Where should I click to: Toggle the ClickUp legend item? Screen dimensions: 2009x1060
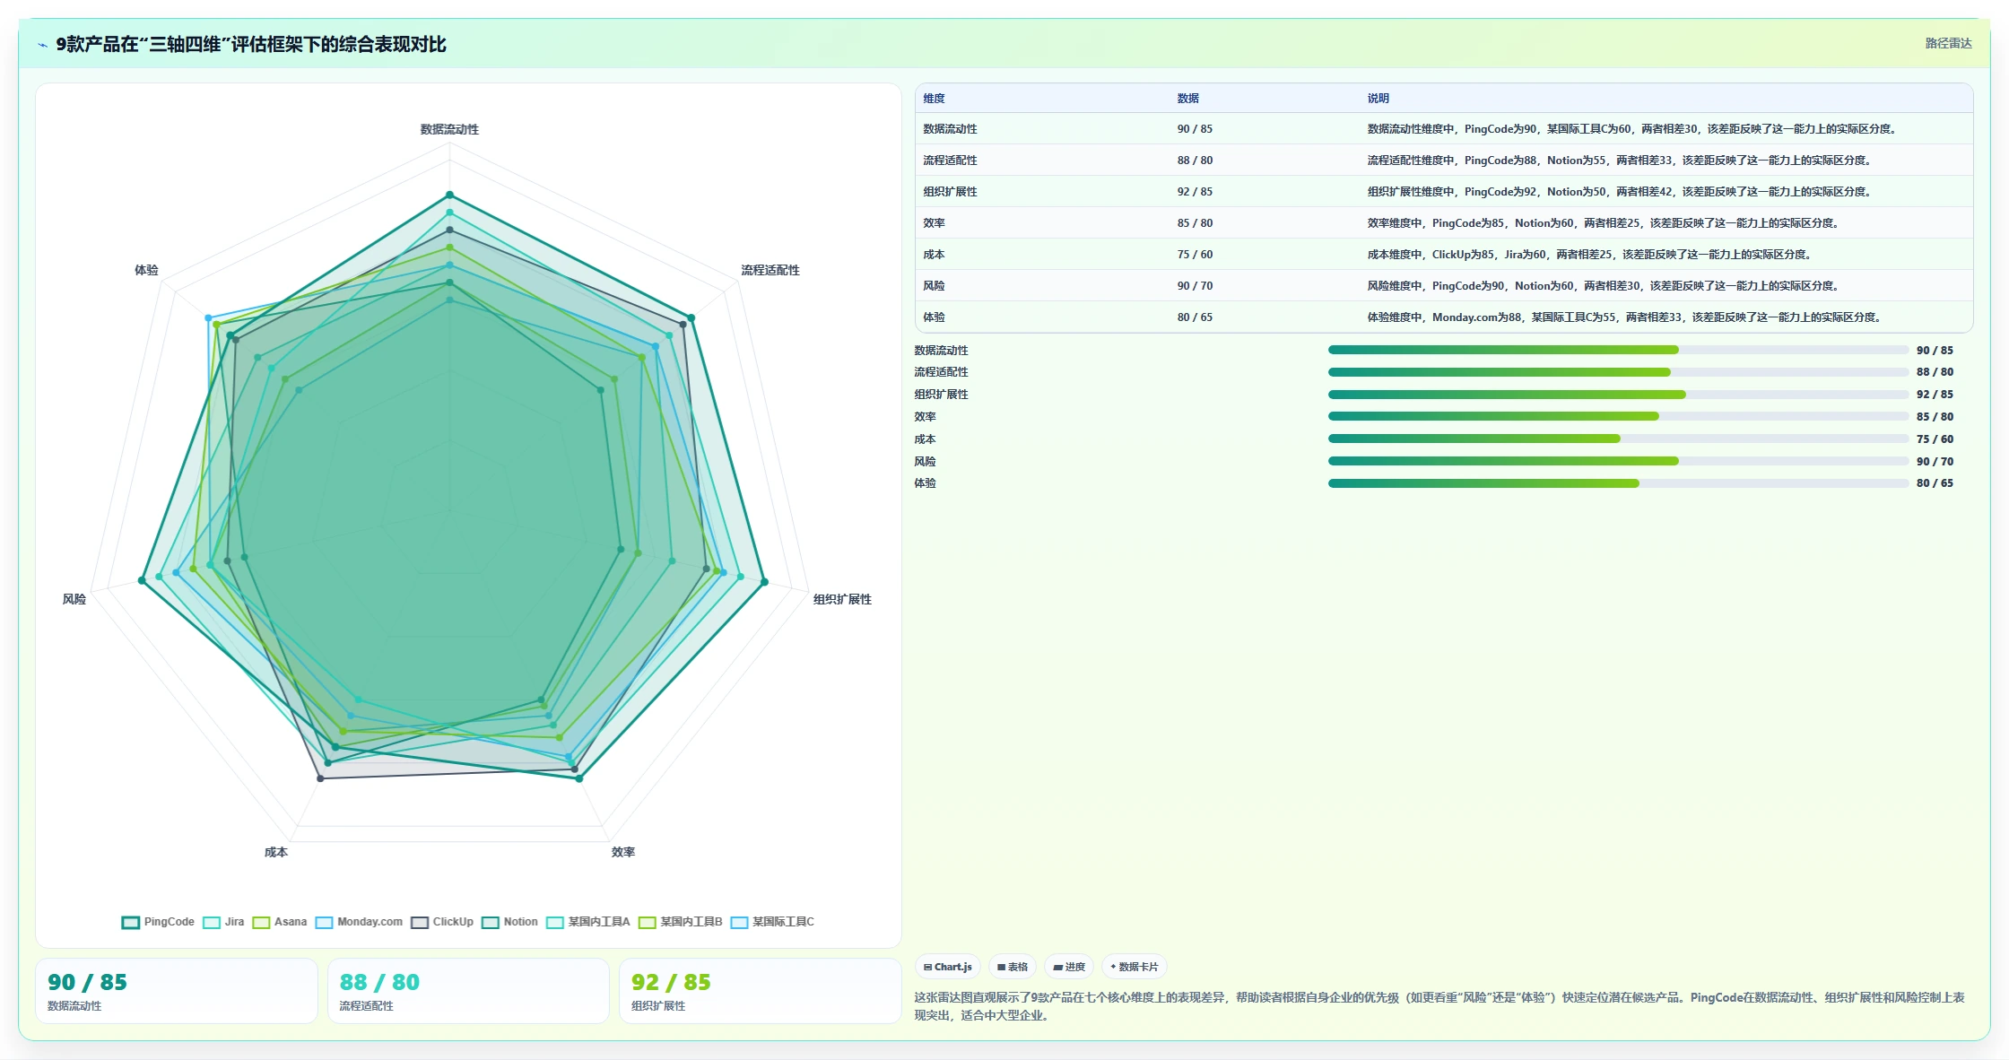[442, 922]
